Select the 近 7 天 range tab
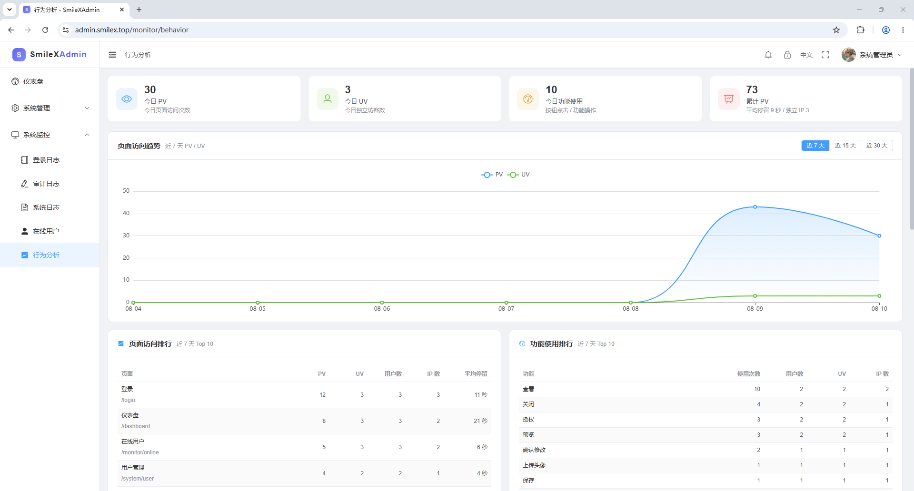 click(x=815, y=146)
